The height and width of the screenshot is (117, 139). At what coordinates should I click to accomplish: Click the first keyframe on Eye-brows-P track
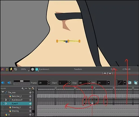coord(85,100)
